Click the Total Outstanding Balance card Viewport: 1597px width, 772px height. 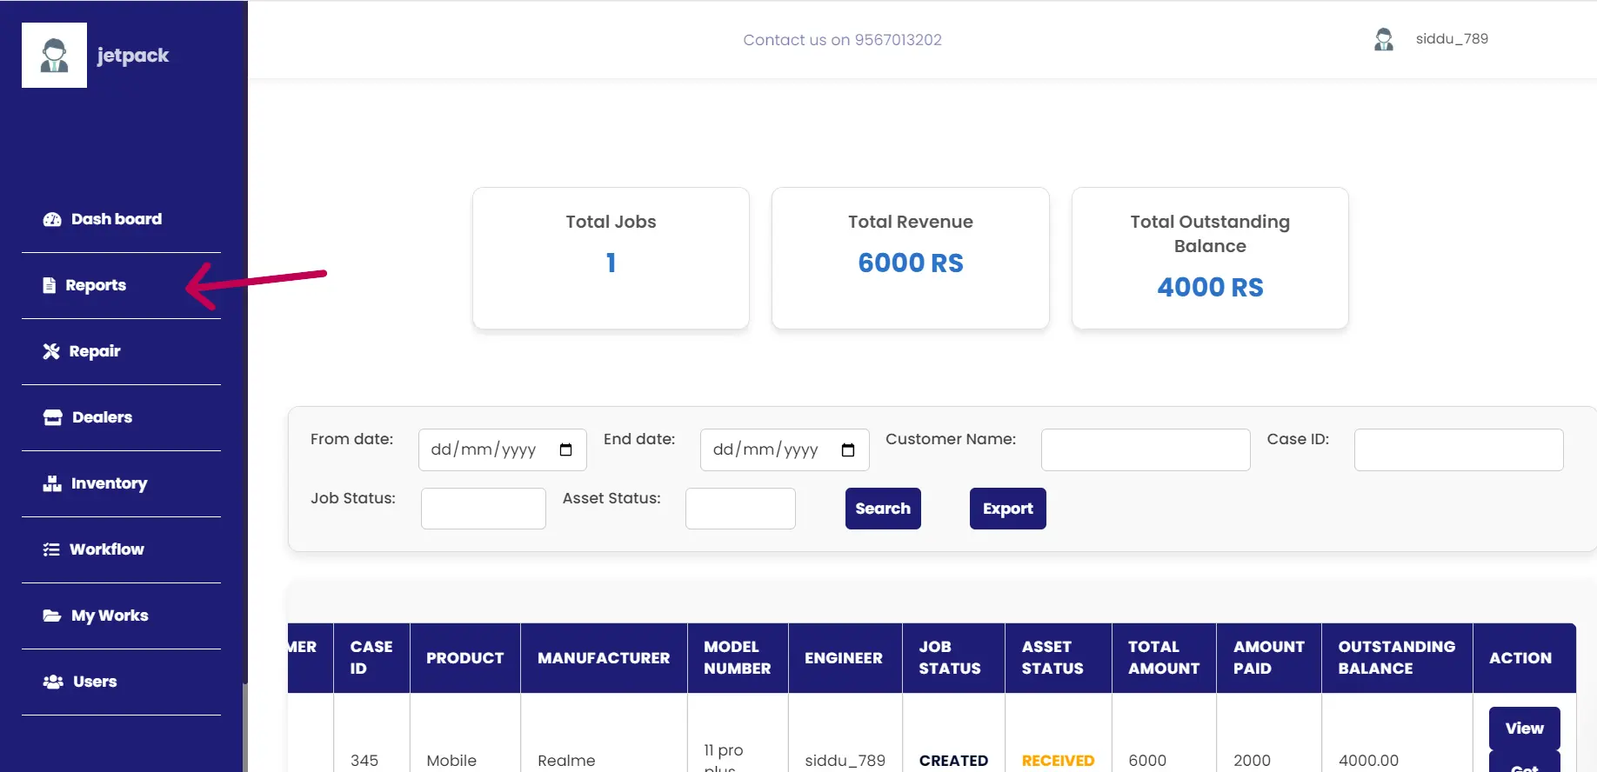(1210, 258)
